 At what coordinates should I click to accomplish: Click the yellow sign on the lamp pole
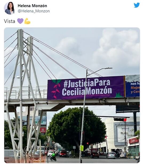82,148
